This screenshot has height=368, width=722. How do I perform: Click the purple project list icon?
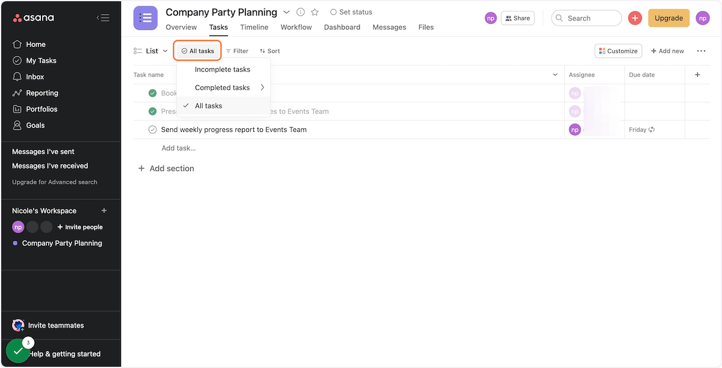[x=146, y=18]
